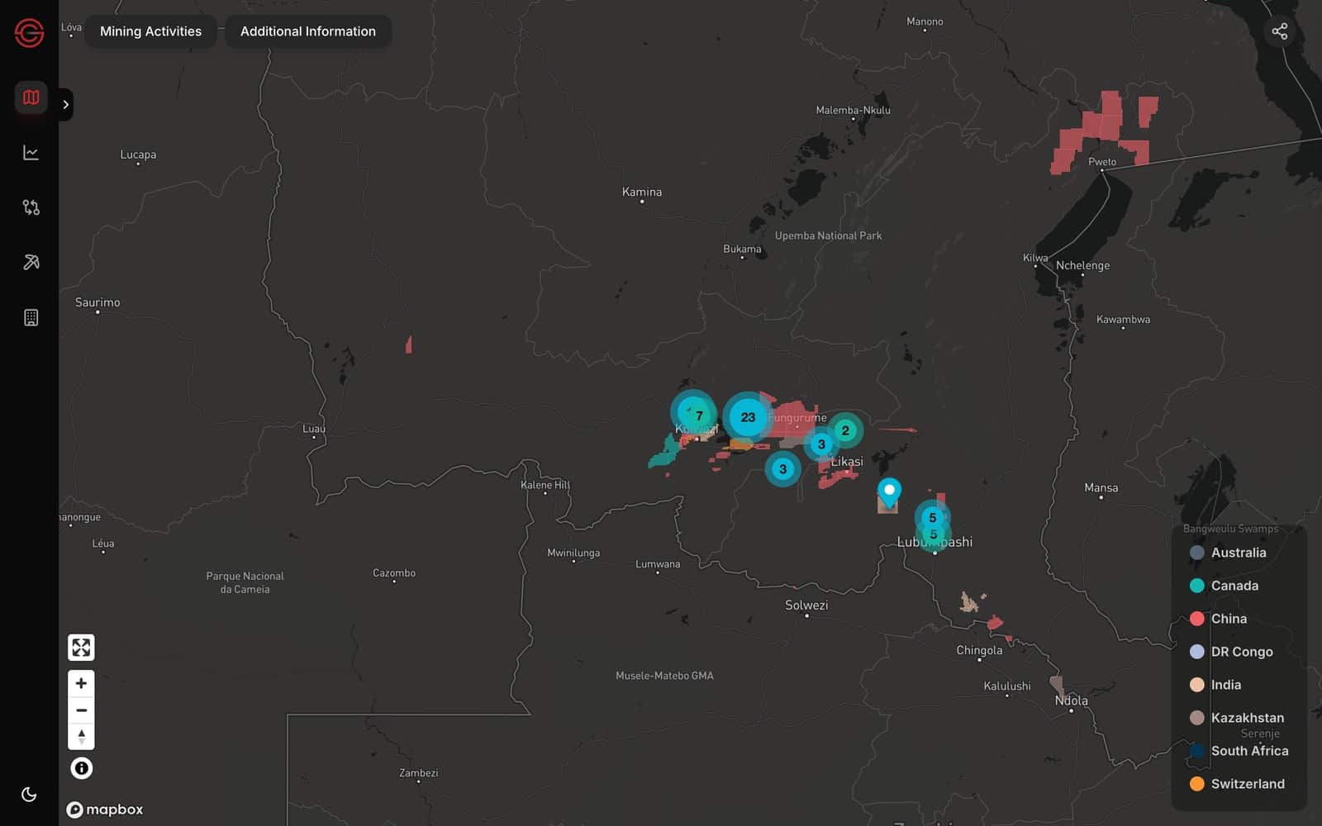Filter legend by Kazakhstan

click(1237, 718)
